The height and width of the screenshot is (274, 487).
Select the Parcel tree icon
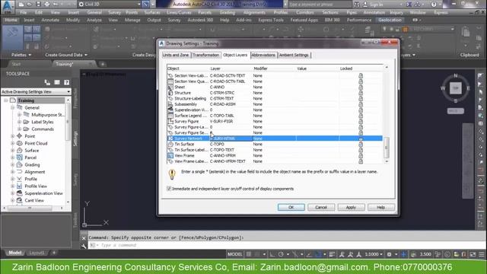20,158
